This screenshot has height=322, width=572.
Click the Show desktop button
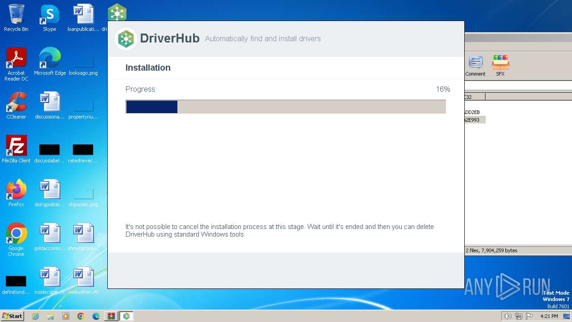coord(567,316)
